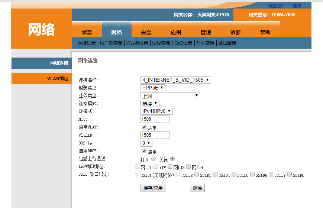This screenshot has width=323, height=208.
Task: Go to 远程管理 submenu
Action: (161, 43)
